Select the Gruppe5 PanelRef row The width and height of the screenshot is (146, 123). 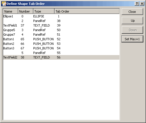coord(61,30)
